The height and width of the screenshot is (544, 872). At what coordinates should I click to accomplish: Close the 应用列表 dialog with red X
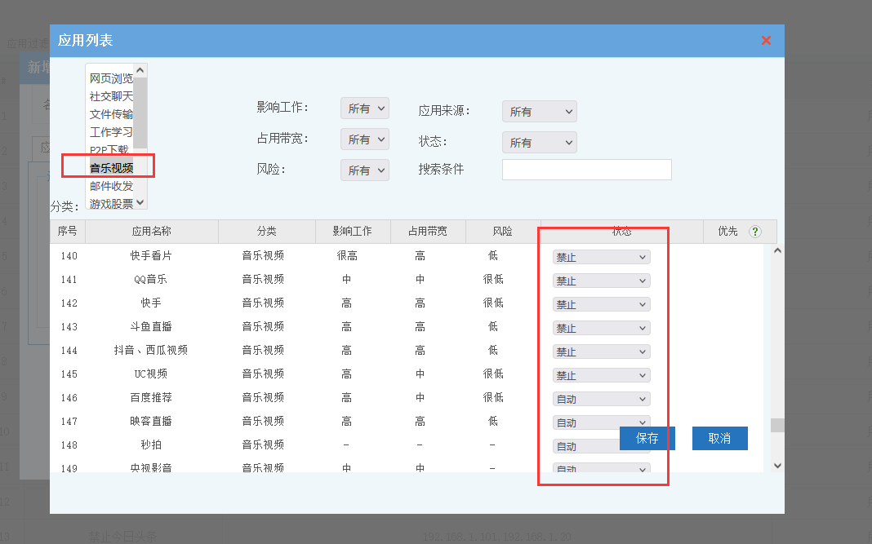(x=766, y=40)
